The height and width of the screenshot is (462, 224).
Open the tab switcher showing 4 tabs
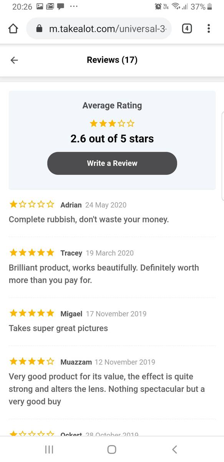pos(187,28)
